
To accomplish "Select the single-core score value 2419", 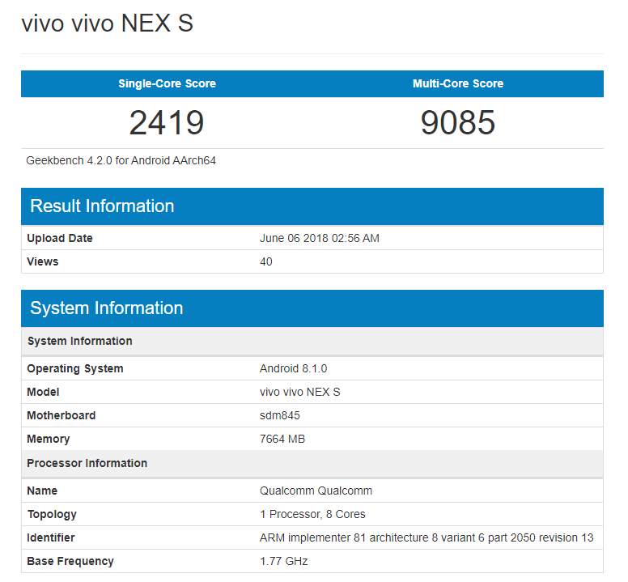I will coord(167,122).
